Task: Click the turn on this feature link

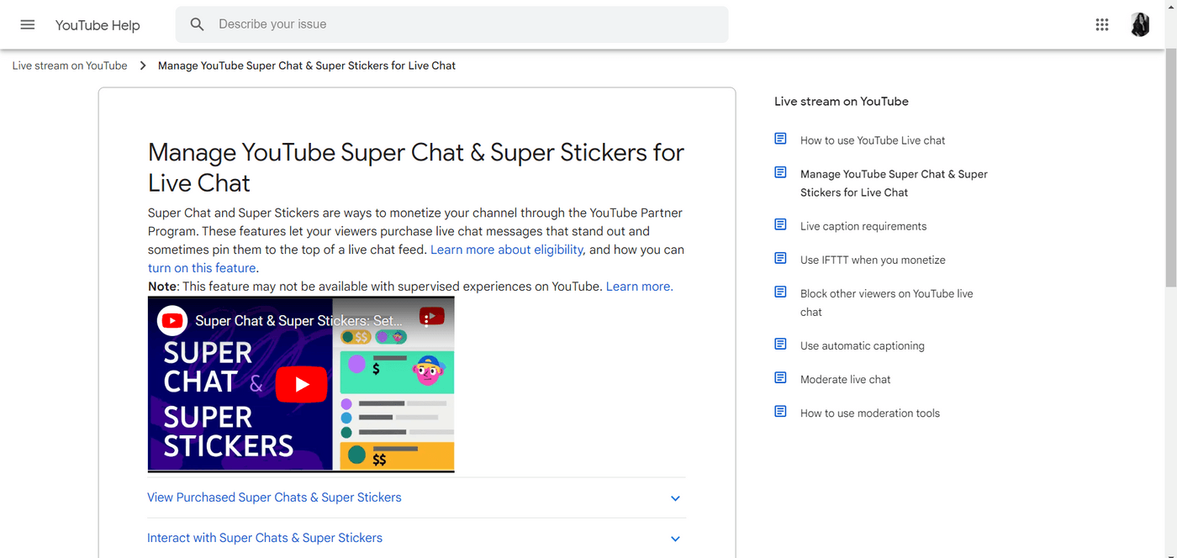Action: (x=201, y=267)
